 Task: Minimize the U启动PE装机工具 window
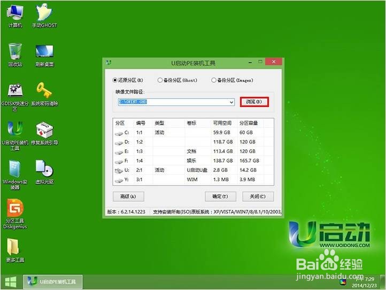pyautogui.click(x=250, y=62)
